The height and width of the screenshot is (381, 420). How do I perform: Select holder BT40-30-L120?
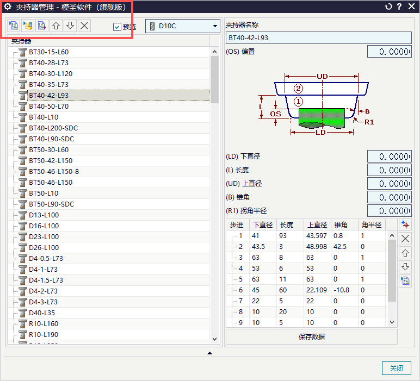click(x=51, y=73)
